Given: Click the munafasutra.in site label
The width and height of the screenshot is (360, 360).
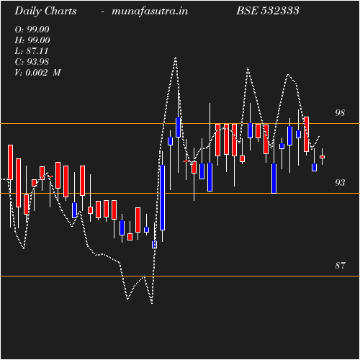Looking at the screenshot, I should [150, 11].
